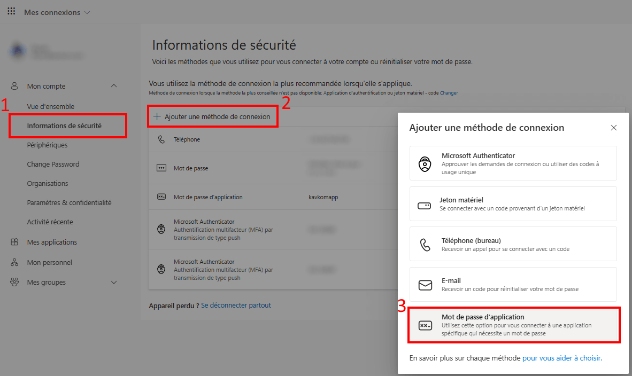This screenshot has height=376, width=632.
Task: Click Se déconnecter partout link
Action: pos(236,305)
